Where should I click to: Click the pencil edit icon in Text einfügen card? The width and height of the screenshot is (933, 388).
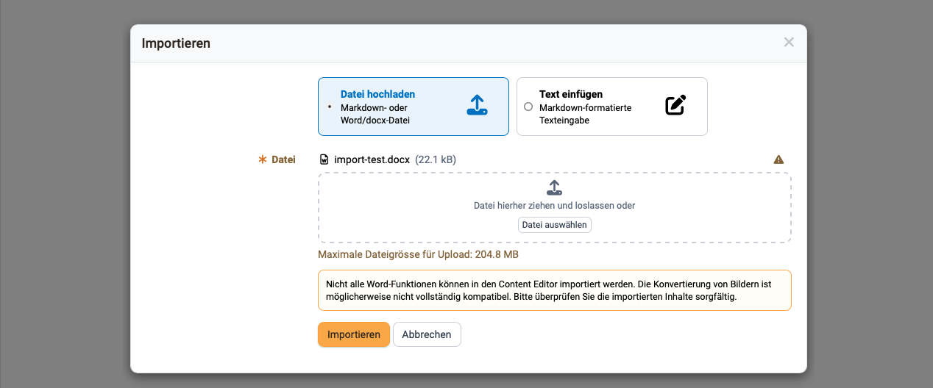[675, 105]
